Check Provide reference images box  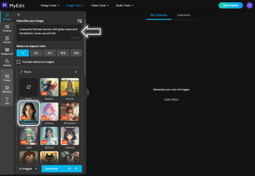[x=18, y=62]
